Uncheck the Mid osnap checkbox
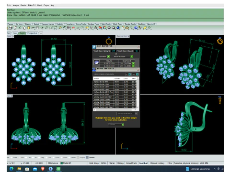The image size is (230, 172). pyautogui.click(x=19, y=158)
